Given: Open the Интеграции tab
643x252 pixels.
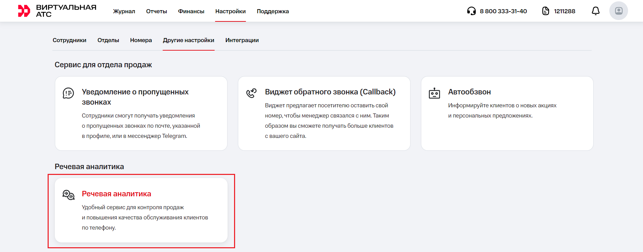Looking at the screenshot, I should (x=242, y=40).
